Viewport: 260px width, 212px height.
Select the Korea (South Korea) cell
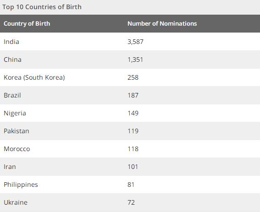pos(34,77)
